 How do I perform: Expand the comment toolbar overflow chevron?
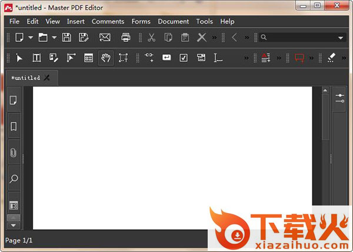pos(311,58)
